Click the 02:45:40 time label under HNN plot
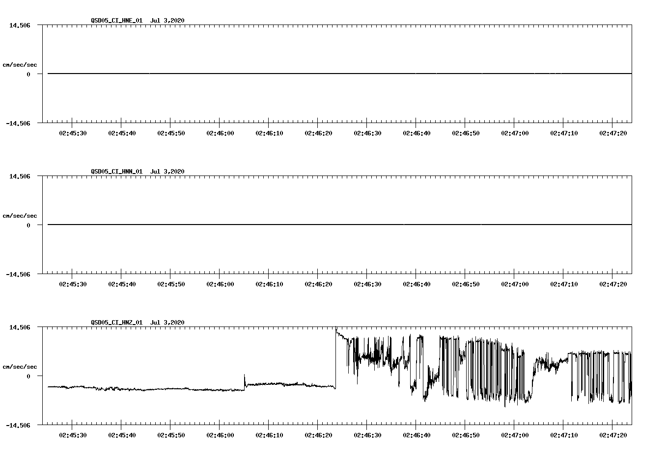667x453 pixels. pos(122,284)
